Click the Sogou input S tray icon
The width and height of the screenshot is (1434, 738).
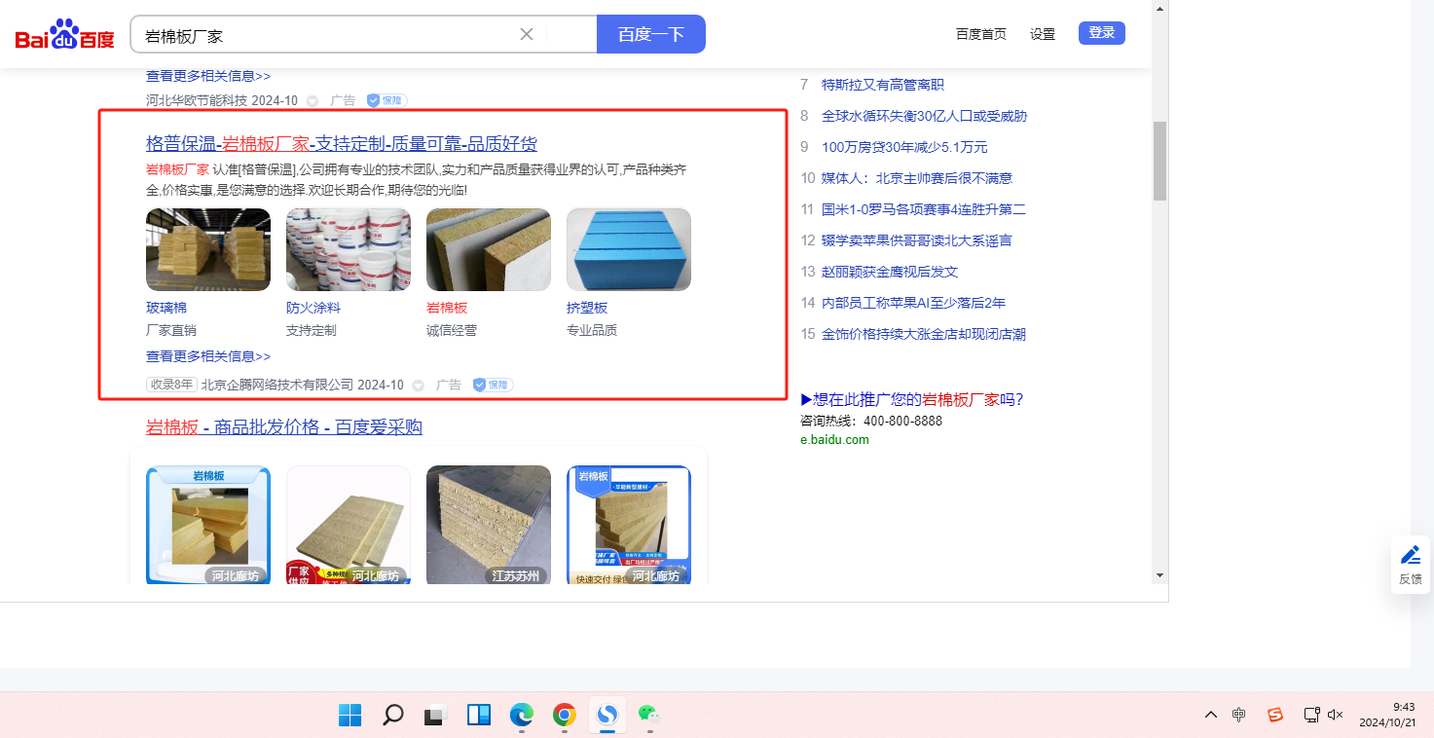[x=1275, y=715]
